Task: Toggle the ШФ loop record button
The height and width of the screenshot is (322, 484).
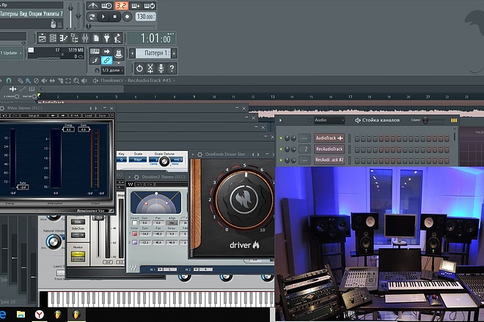Action: [x=150, y=6]
